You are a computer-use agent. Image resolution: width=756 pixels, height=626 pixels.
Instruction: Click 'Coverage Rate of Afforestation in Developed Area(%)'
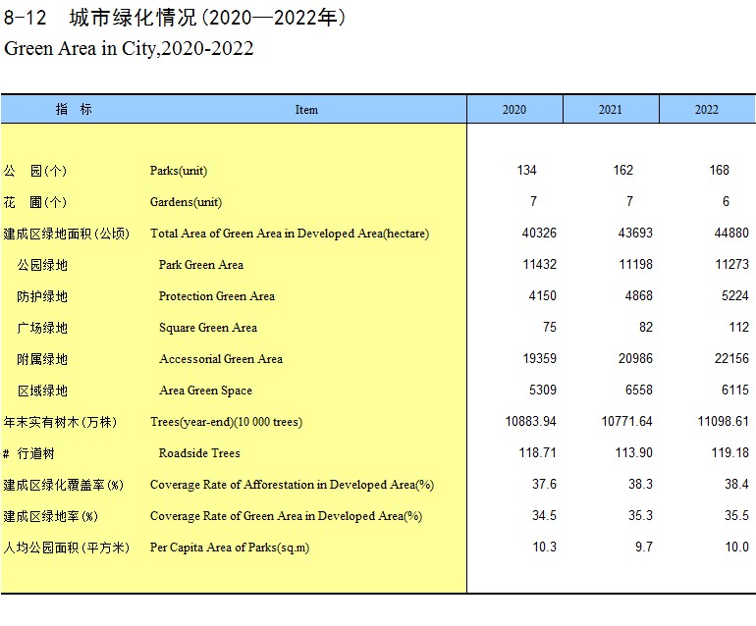tap(292, 485)
